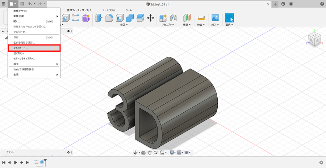Open the job status clock icon
The height and width of the screenshot is (168, 326).
(291, 4)
